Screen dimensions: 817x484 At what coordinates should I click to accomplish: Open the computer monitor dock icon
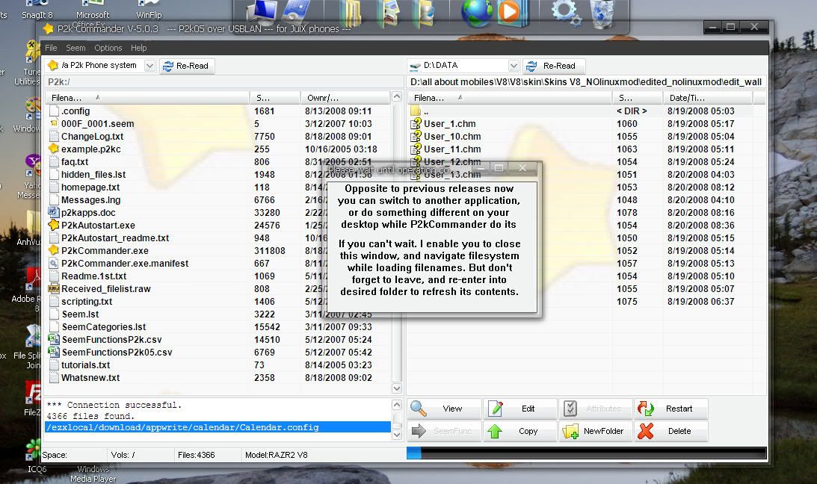point(262,13)
